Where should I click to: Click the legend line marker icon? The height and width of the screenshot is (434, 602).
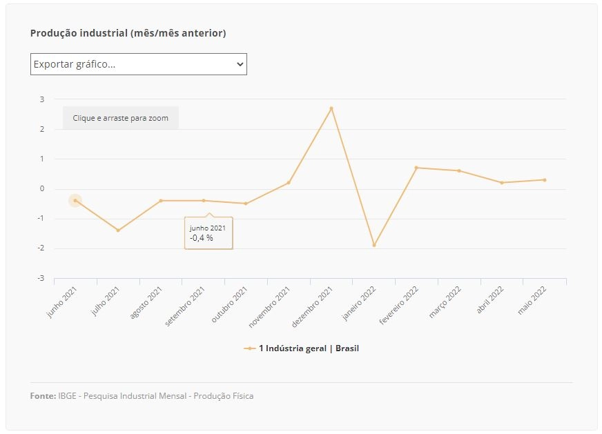tap(249, 348)
